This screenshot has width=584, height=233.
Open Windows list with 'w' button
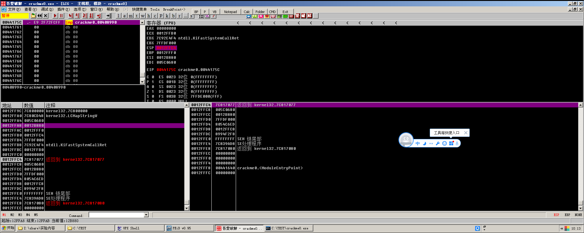(143, 16)
